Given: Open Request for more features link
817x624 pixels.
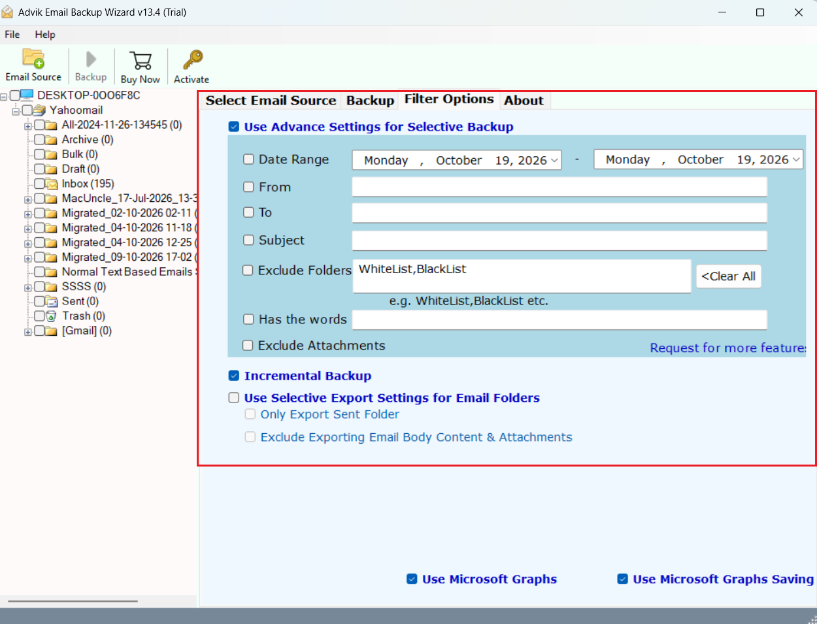Looking at the screenshot, I should 728,348.
